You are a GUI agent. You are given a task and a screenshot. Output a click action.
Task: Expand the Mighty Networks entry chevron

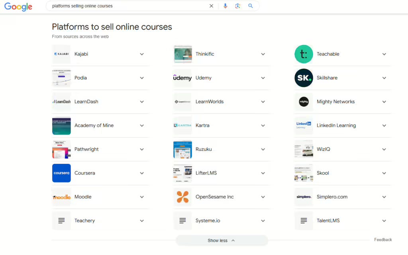tap(384, 102)
